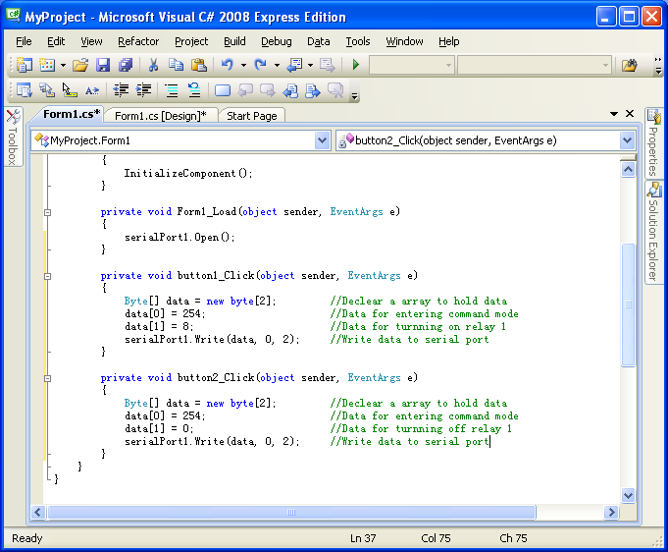Click the 'serialPort1.Open();' code line
This screenshot has height=552, width=668.
pyautogui.click(x=180, y=237)
